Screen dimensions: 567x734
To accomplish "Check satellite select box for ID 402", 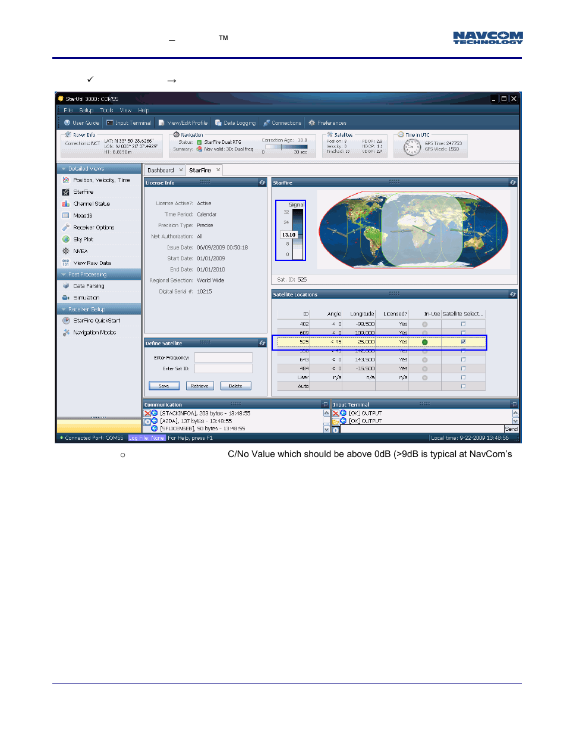I will click(463, 324).
